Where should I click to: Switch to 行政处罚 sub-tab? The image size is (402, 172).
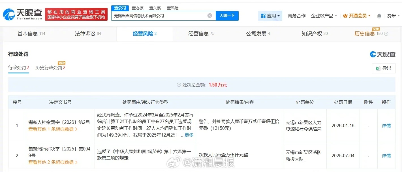pos(19,68)
